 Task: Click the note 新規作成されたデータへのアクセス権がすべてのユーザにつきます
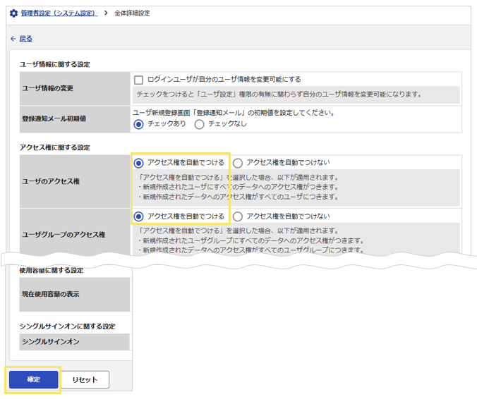click(238, 197)
